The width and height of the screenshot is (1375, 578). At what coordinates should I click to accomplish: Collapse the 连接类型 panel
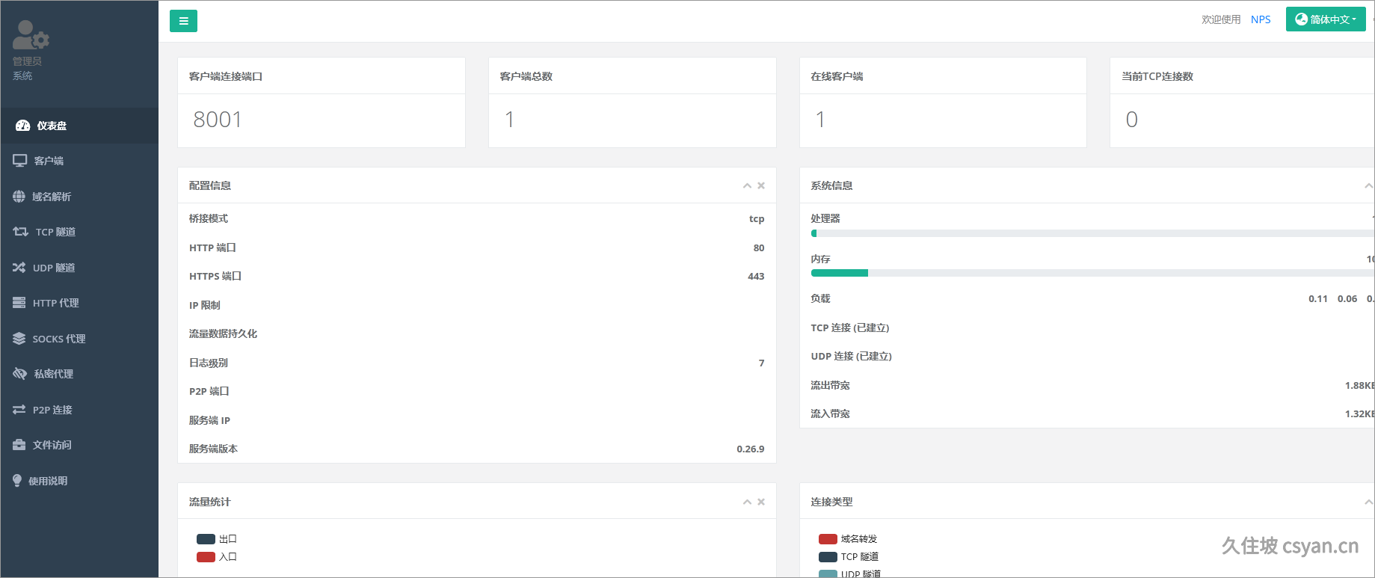pos(1369,502)
